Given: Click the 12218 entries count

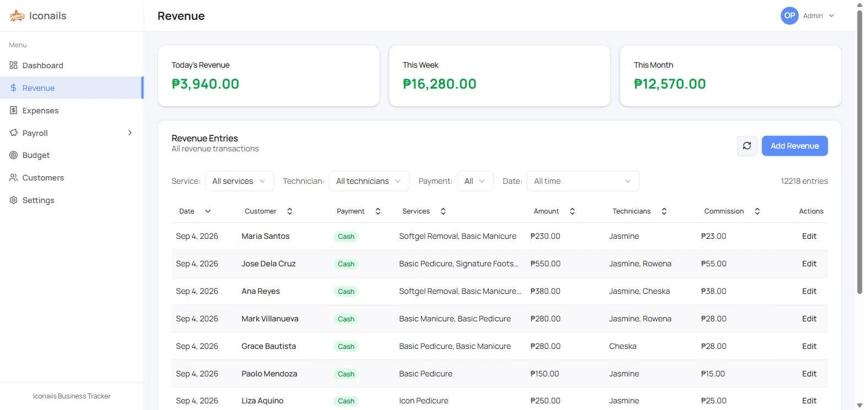Looking at the screenshot, I should (804, 181).
